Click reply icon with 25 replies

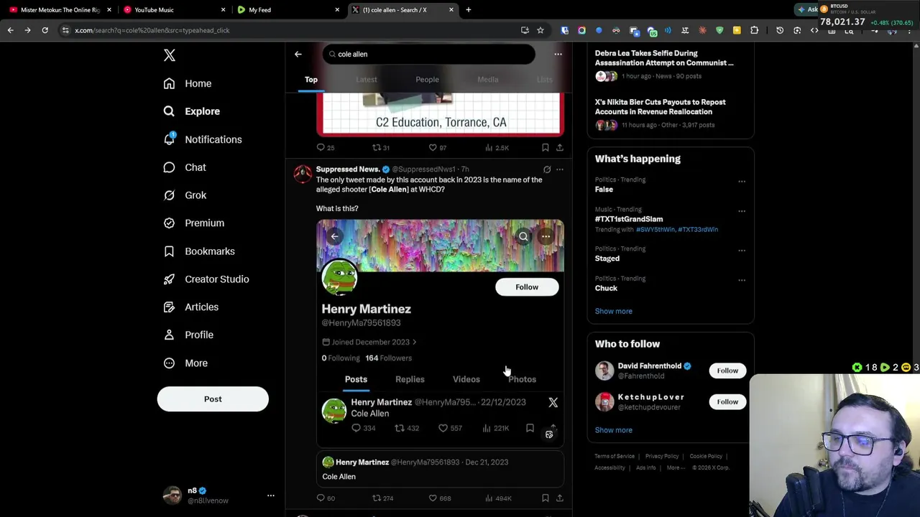(x=326, y=147)
